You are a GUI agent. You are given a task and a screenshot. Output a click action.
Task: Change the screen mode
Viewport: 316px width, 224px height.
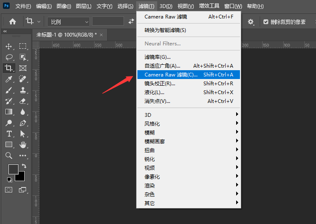coord(22,190)
